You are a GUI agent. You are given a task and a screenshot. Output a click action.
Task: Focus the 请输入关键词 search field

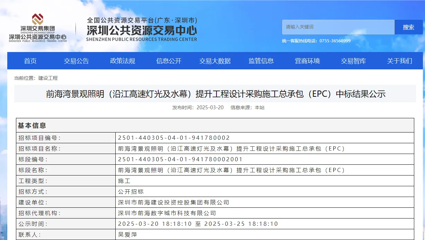coord(338,27)
